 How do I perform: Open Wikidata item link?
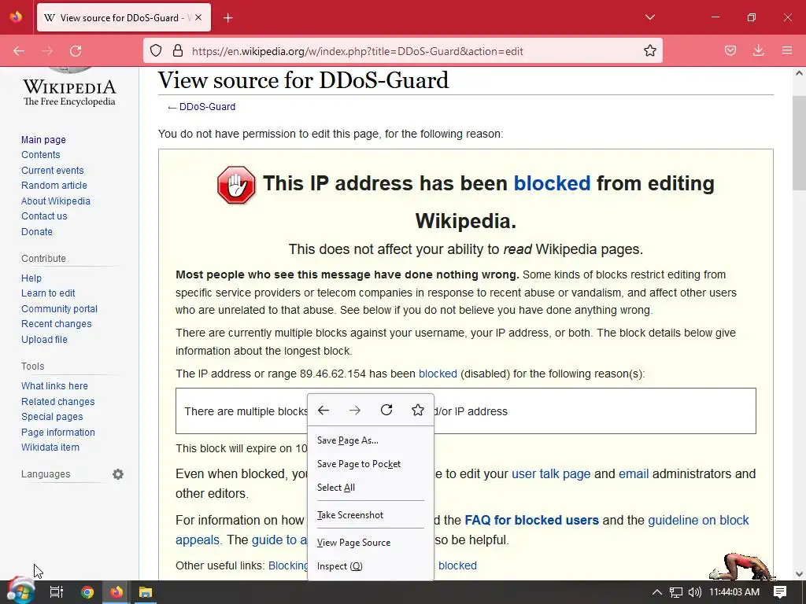[x=50, y=447]
